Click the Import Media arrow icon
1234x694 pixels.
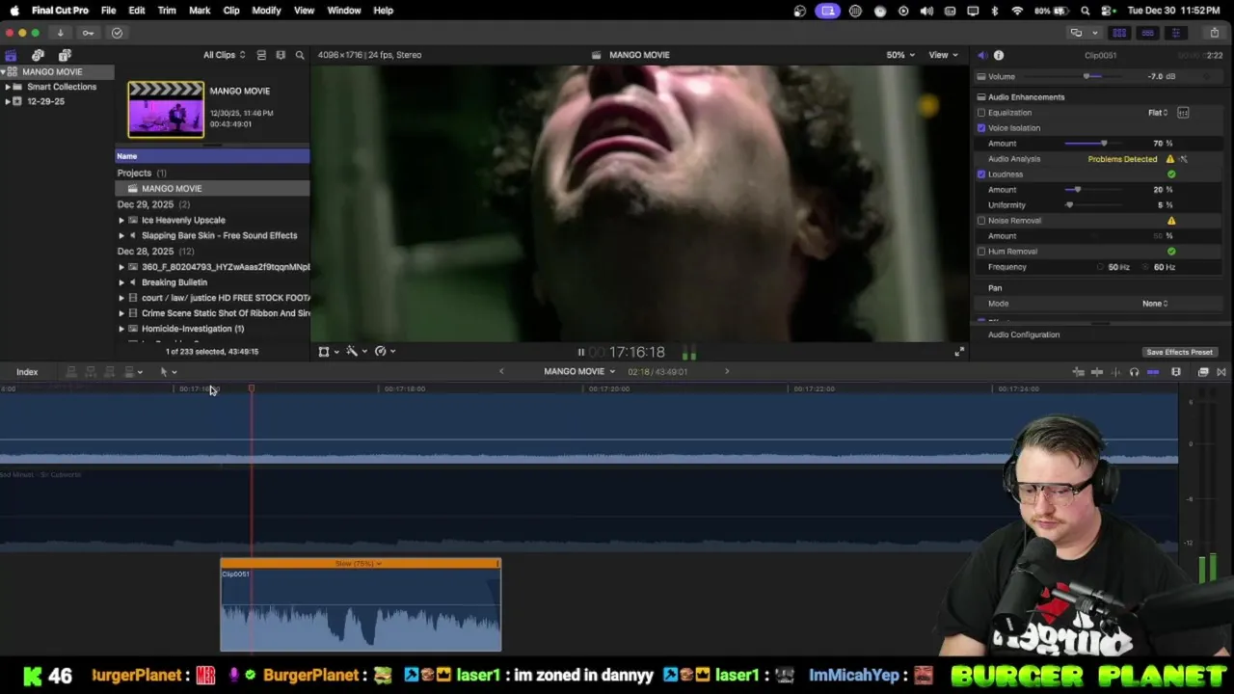[60, 33]
